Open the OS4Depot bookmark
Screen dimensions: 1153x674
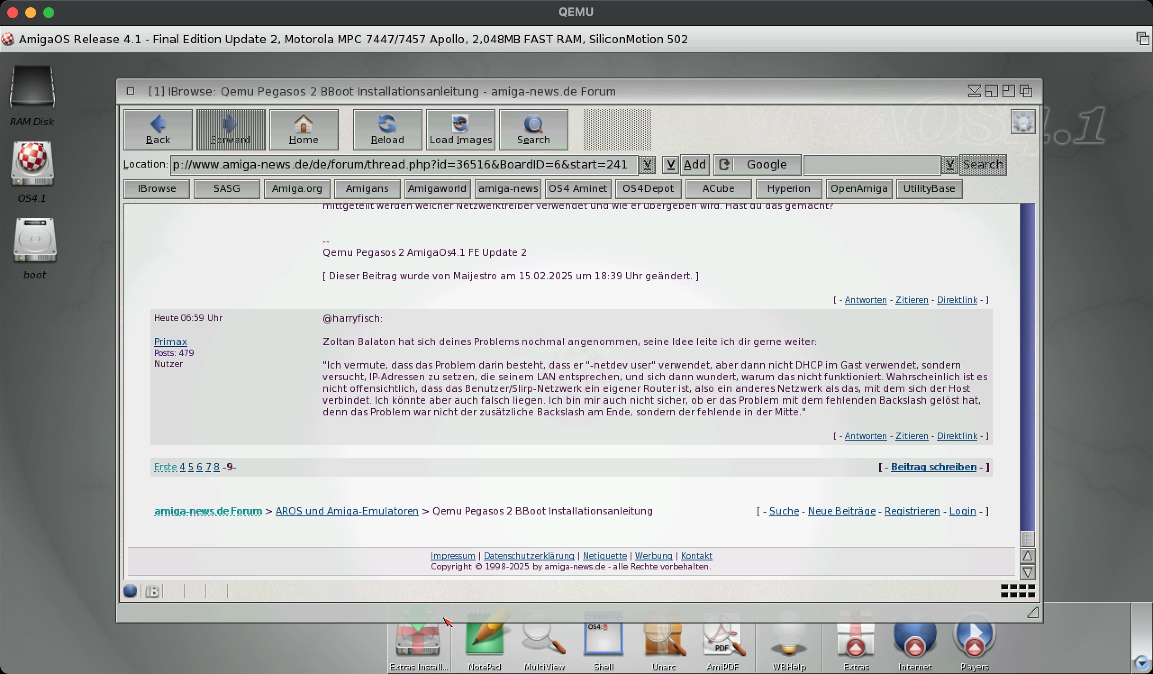(x=648, y=189)
